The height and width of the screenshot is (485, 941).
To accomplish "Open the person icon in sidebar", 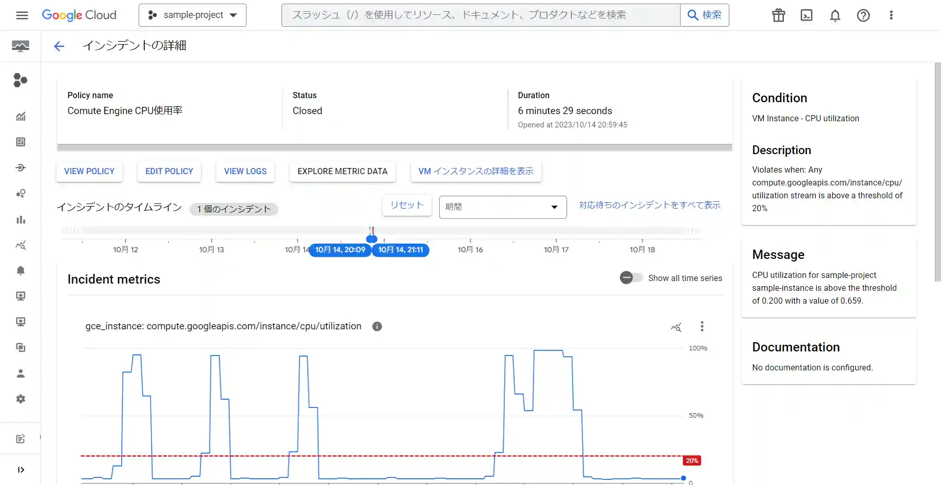I will click(21, 374).
